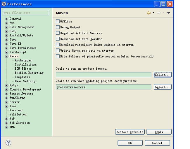
Task: Expand the General tree node
Action: (6, 19)
